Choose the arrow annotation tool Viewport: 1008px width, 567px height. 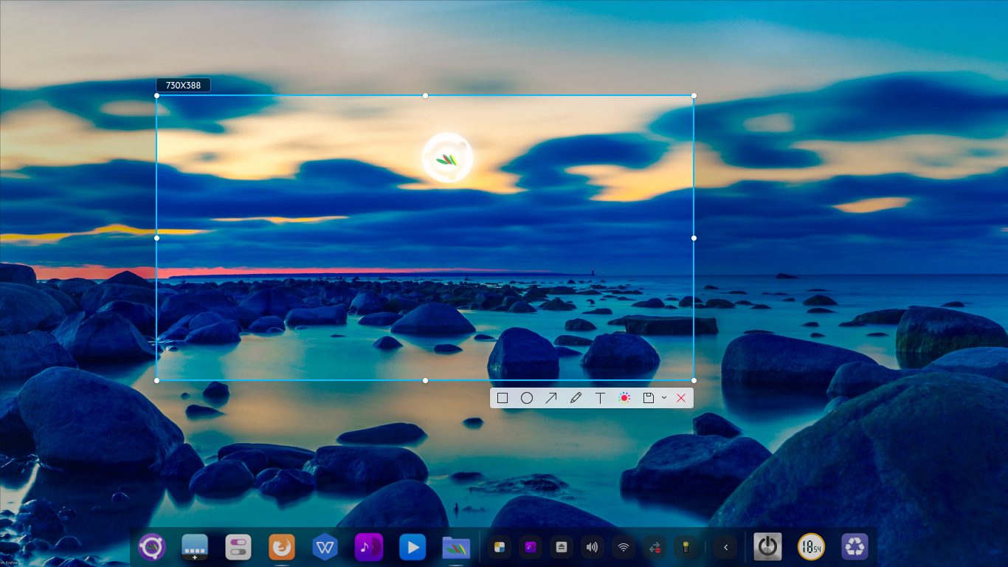(x=551, y=398)
